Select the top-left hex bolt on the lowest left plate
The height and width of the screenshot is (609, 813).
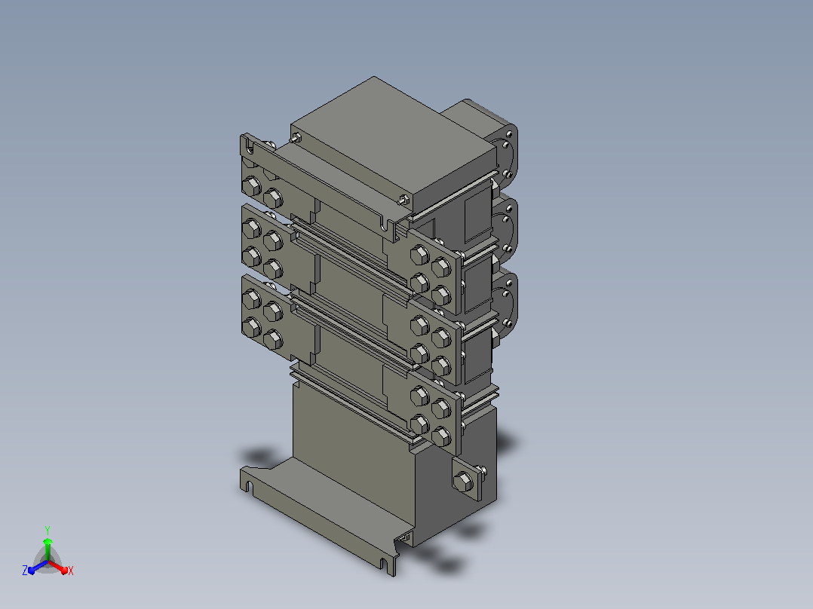pos(251,299)
